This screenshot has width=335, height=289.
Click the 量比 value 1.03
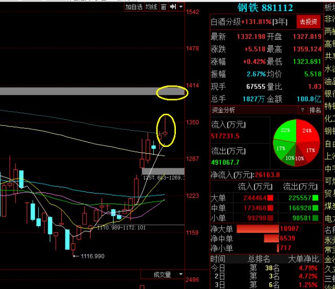tap(315, 87)
